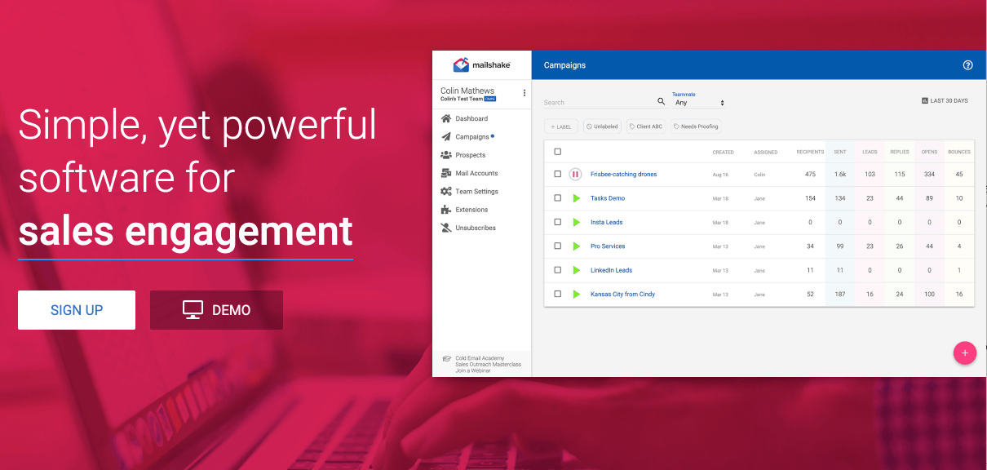Click the BOUNCES column header
The width and height of the screenshot is (987, 470).
[x=959, y=152]
